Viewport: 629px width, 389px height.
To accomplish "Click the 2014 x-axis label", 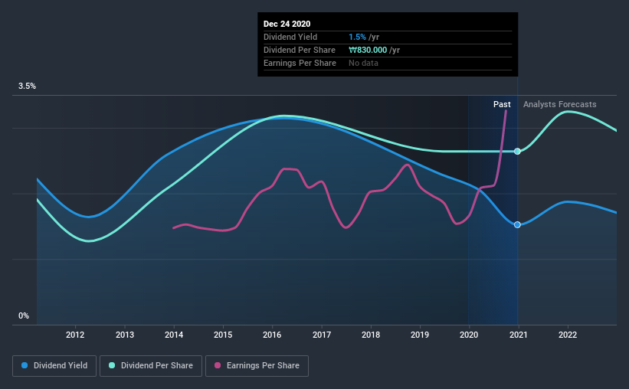I will coord(174,335).
